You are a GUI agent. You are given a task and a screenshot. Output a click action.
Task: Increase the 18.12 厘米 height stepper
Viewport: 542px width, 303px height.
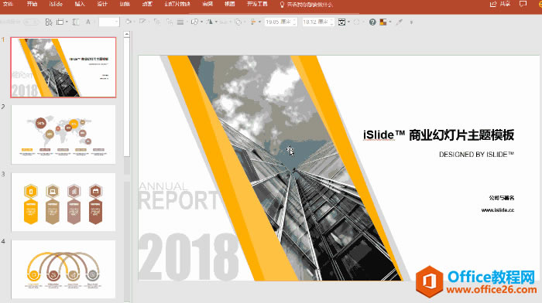click(x=331, y=20)
